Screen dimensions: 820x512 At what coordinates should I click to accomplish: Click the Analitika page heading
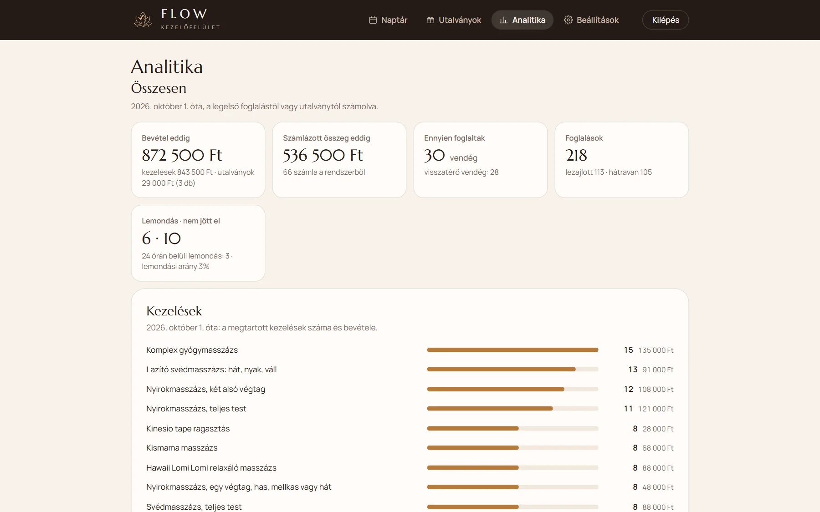coord(167,66)
